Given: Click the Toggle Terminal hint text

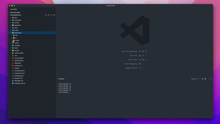Looking at the screenshot, I should [x=131, y=68].
